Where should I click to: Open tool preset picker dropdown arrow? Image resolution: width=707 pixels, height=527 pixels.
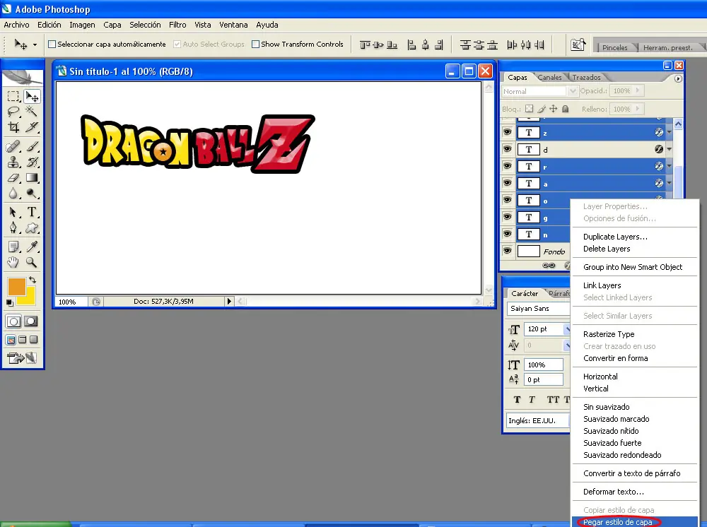pos(35,45)
